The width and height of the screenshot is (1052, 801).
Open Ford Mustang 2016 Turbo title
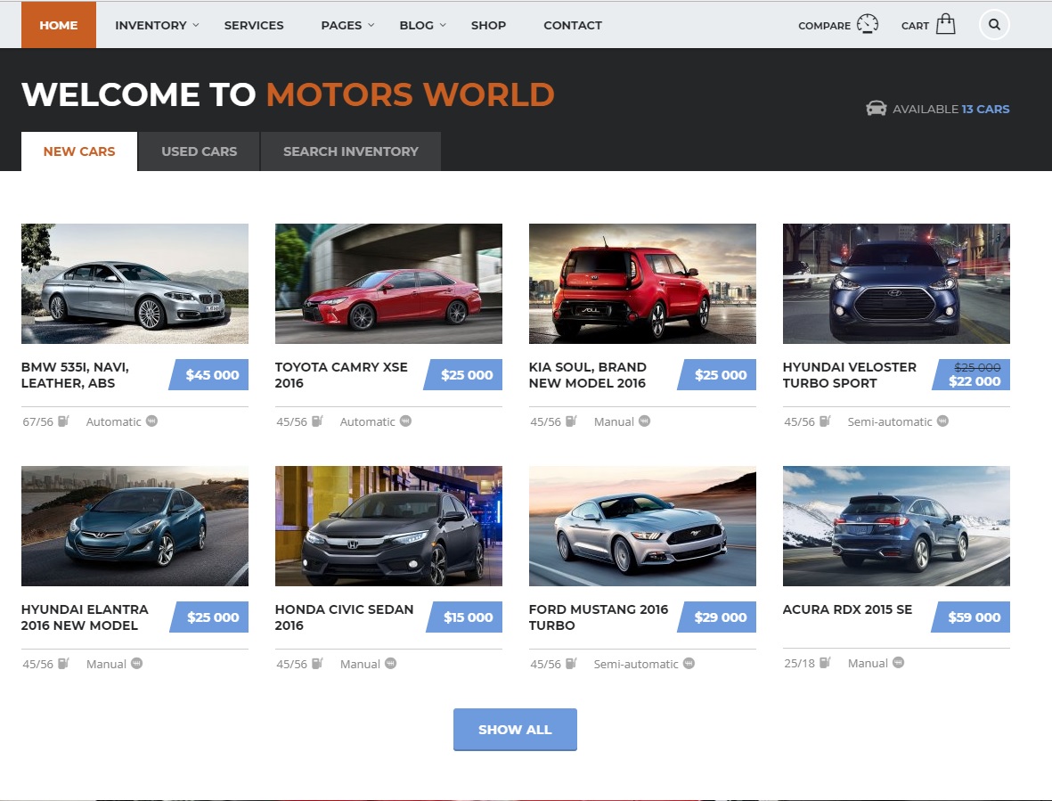[599, 617]
